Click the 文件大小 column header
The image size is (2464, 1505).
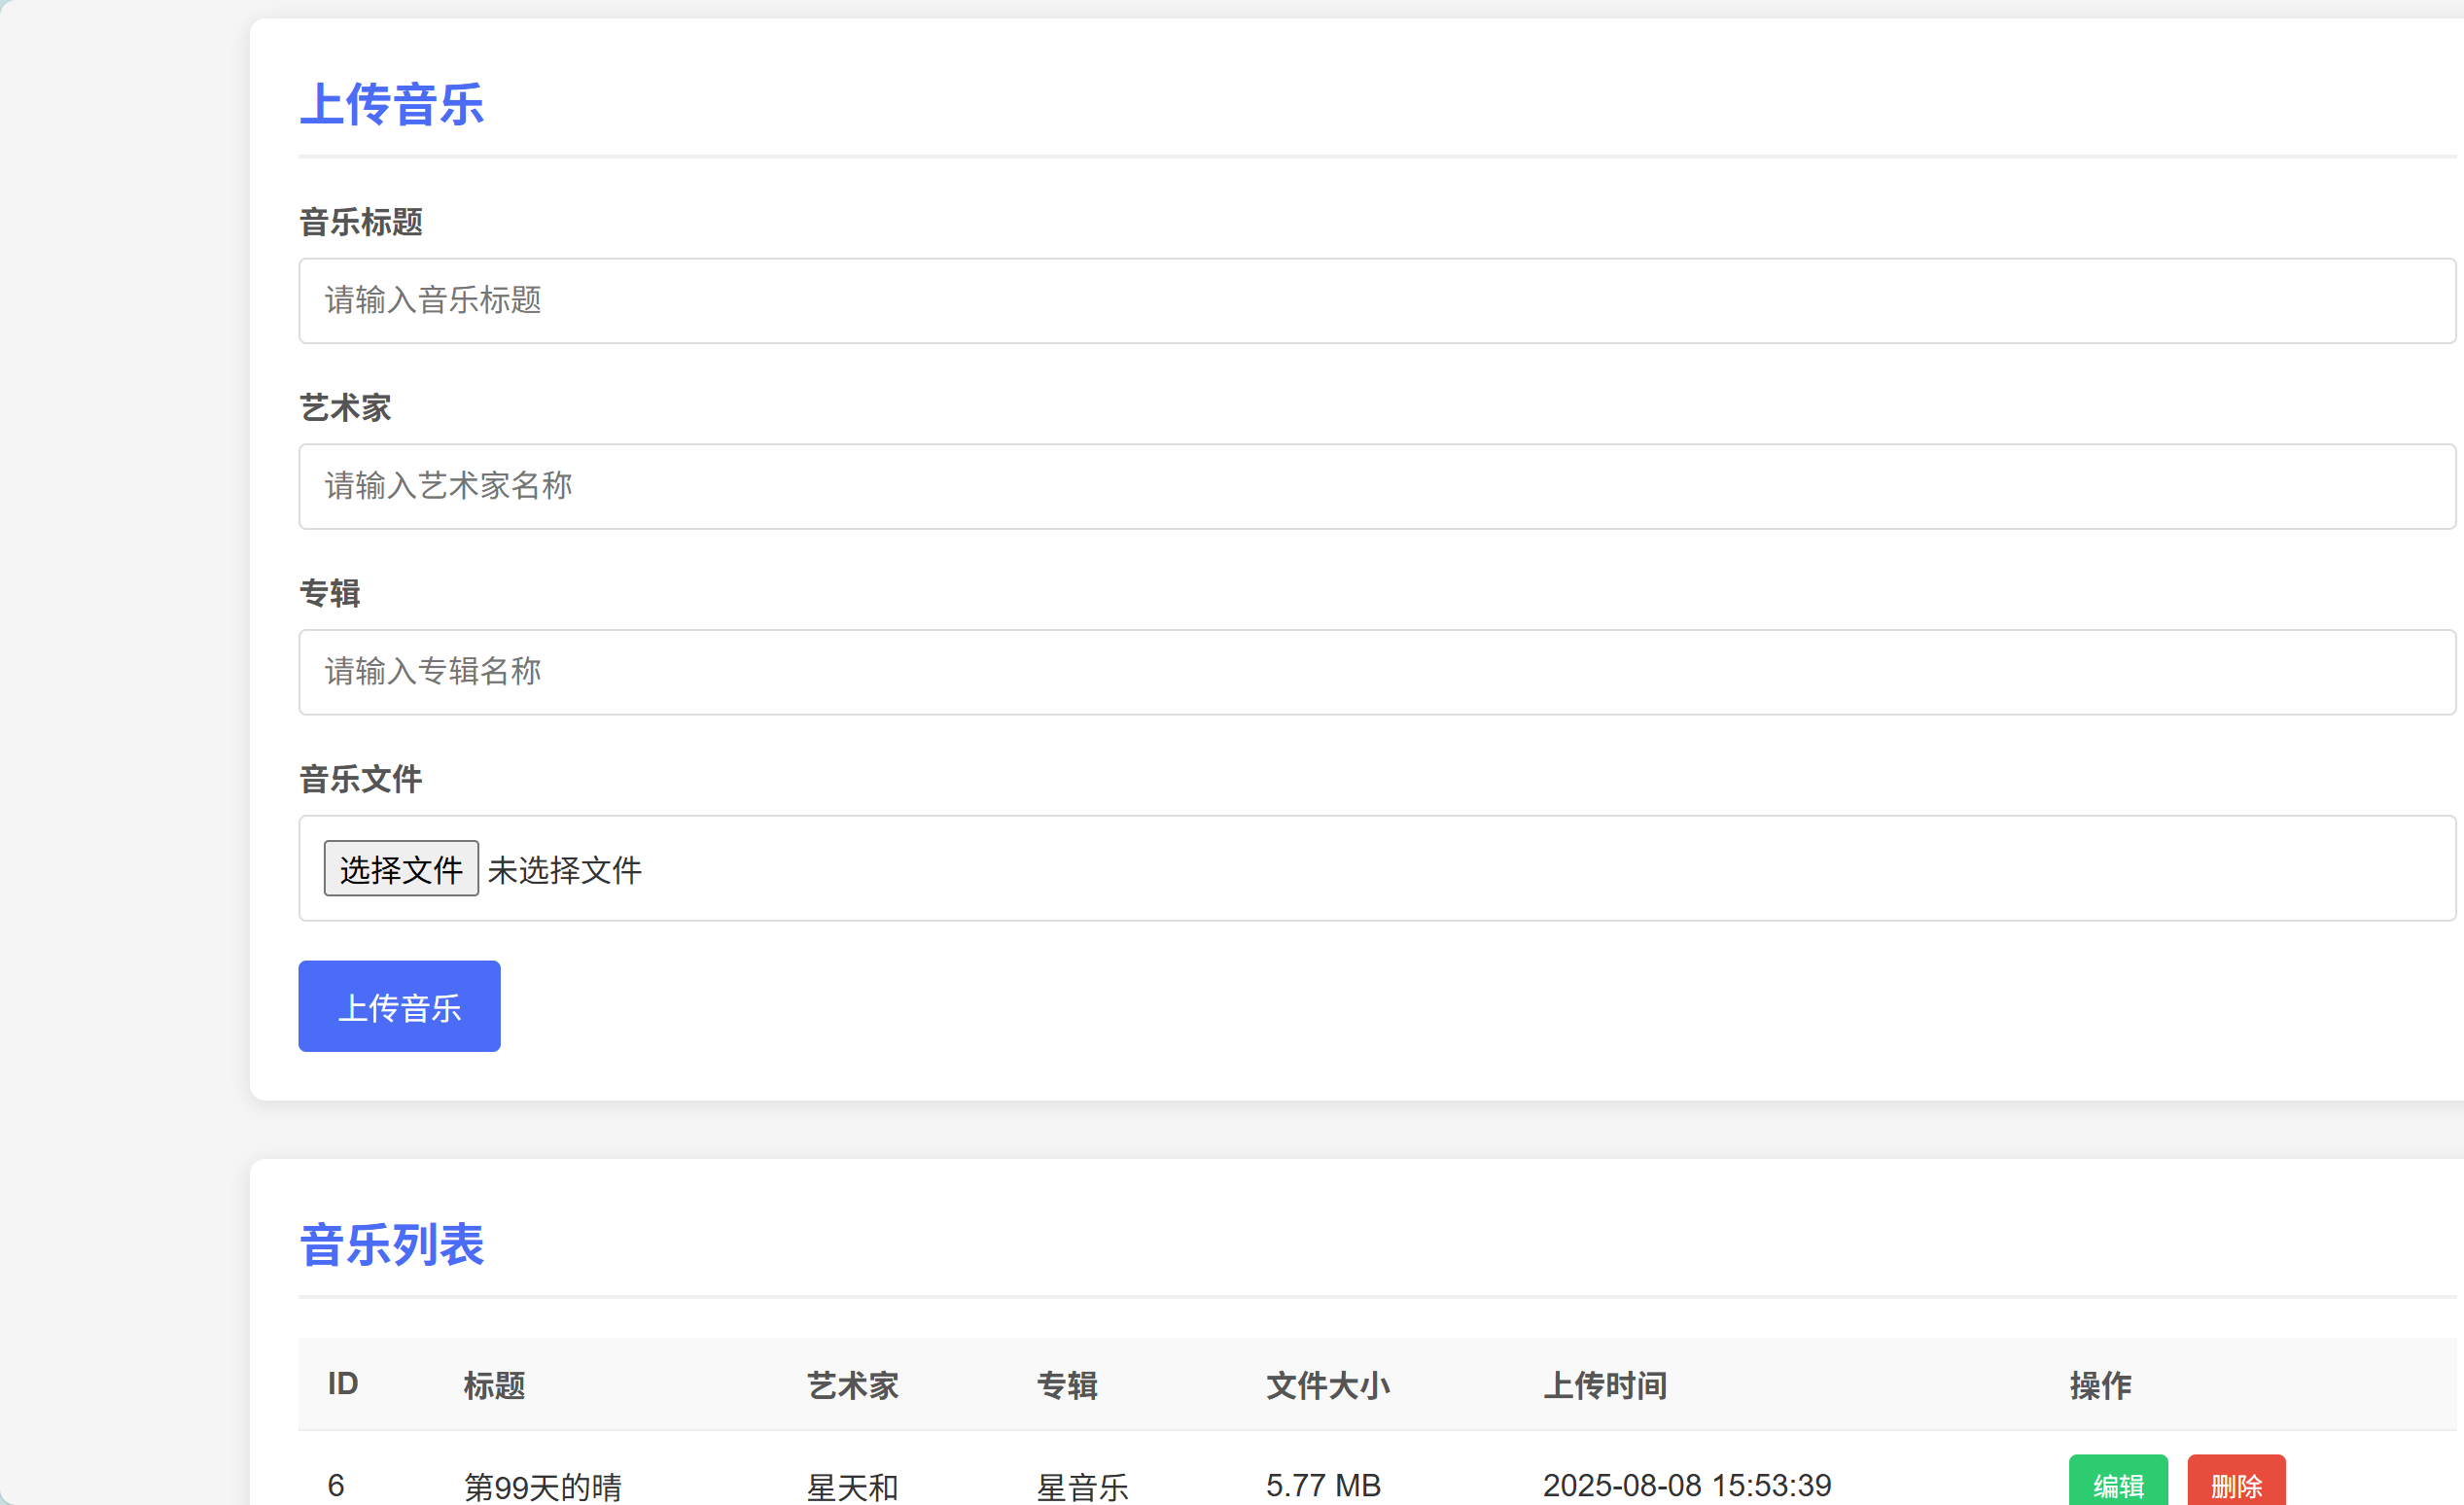pyautogui.click(x=1327, y=1385)
